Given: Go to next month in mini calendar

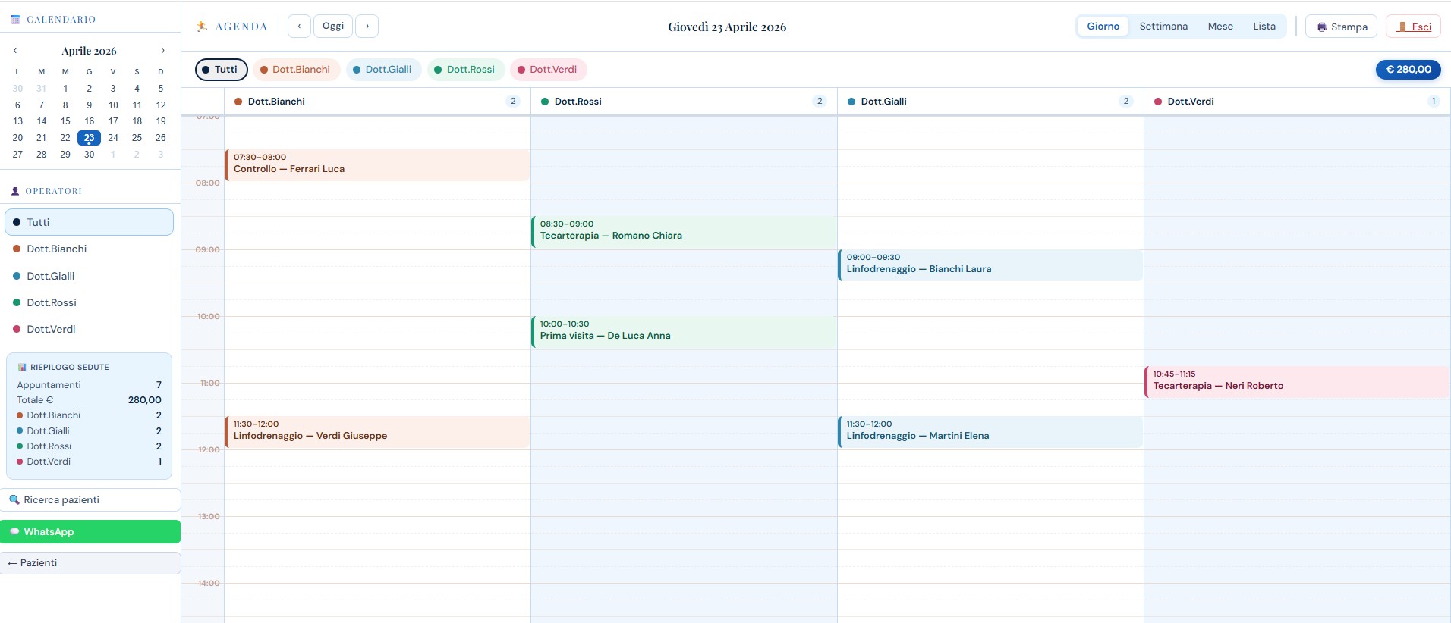Looking at the screenshot, I should click(162, 51).
